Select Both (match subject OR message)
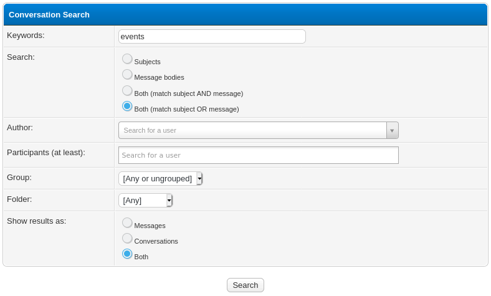 [x=127, y=107]
